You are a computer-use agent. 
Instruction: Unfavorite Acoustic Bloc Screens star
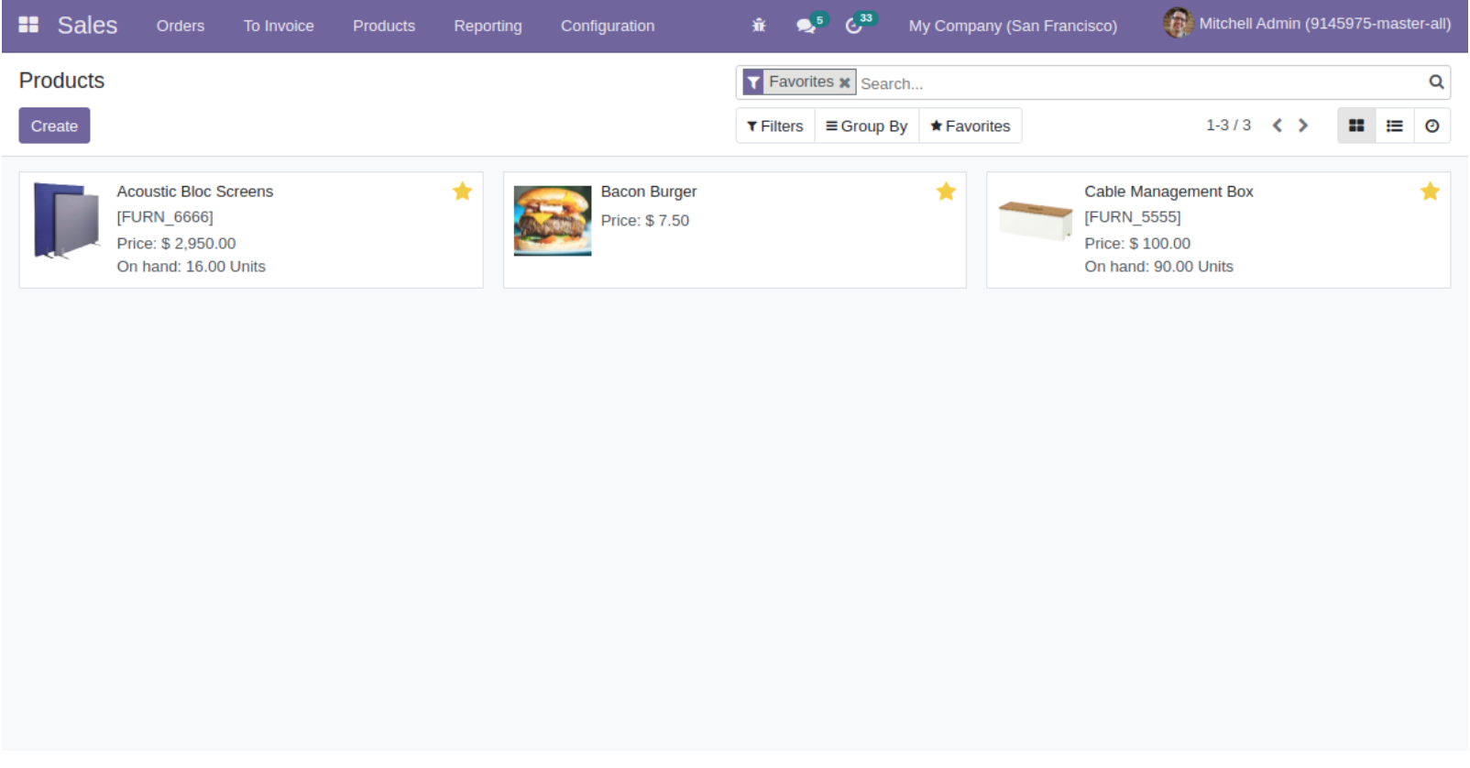pos(462,192)
